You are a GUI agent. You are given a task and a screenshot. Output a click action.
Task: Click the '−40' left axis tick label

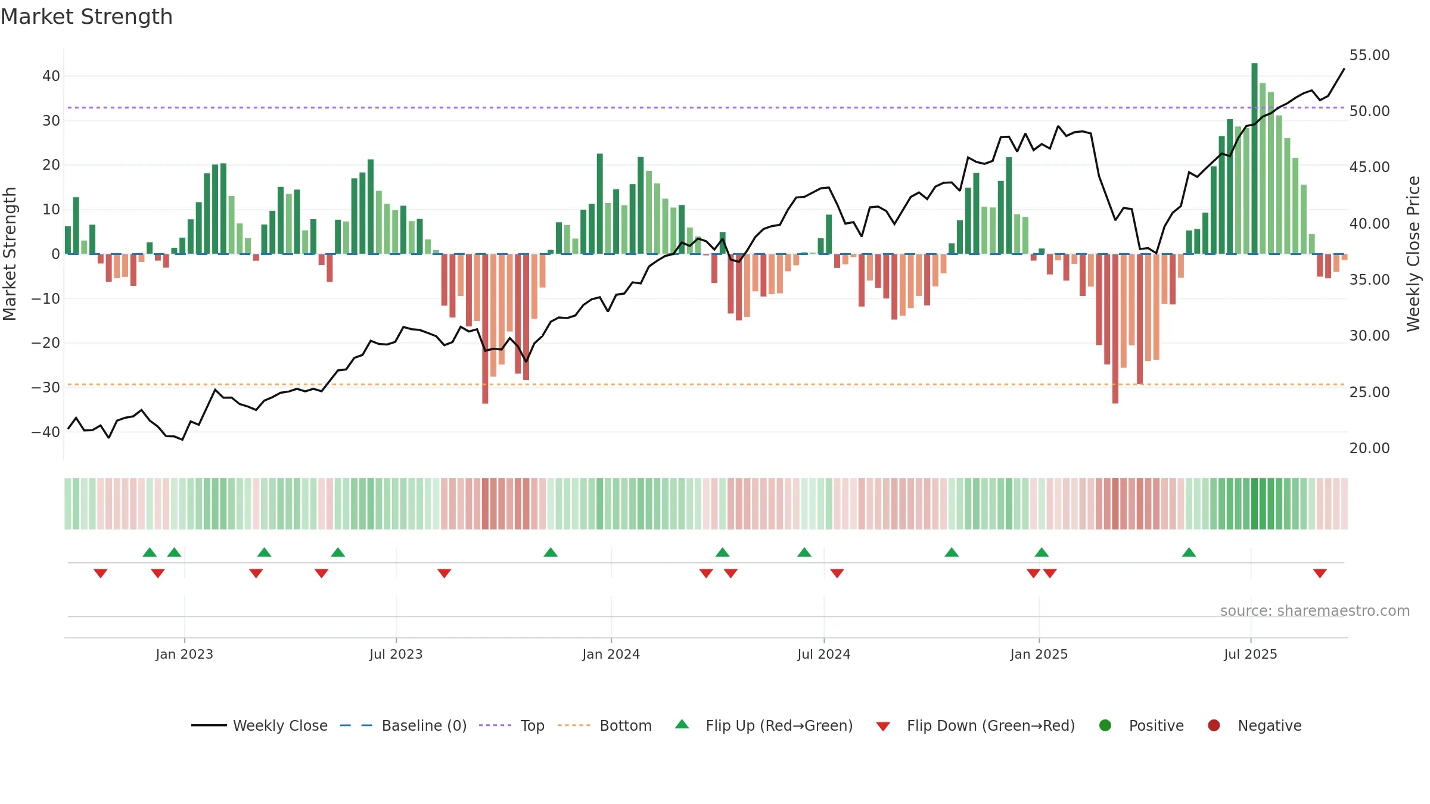(x=46, y=432)
